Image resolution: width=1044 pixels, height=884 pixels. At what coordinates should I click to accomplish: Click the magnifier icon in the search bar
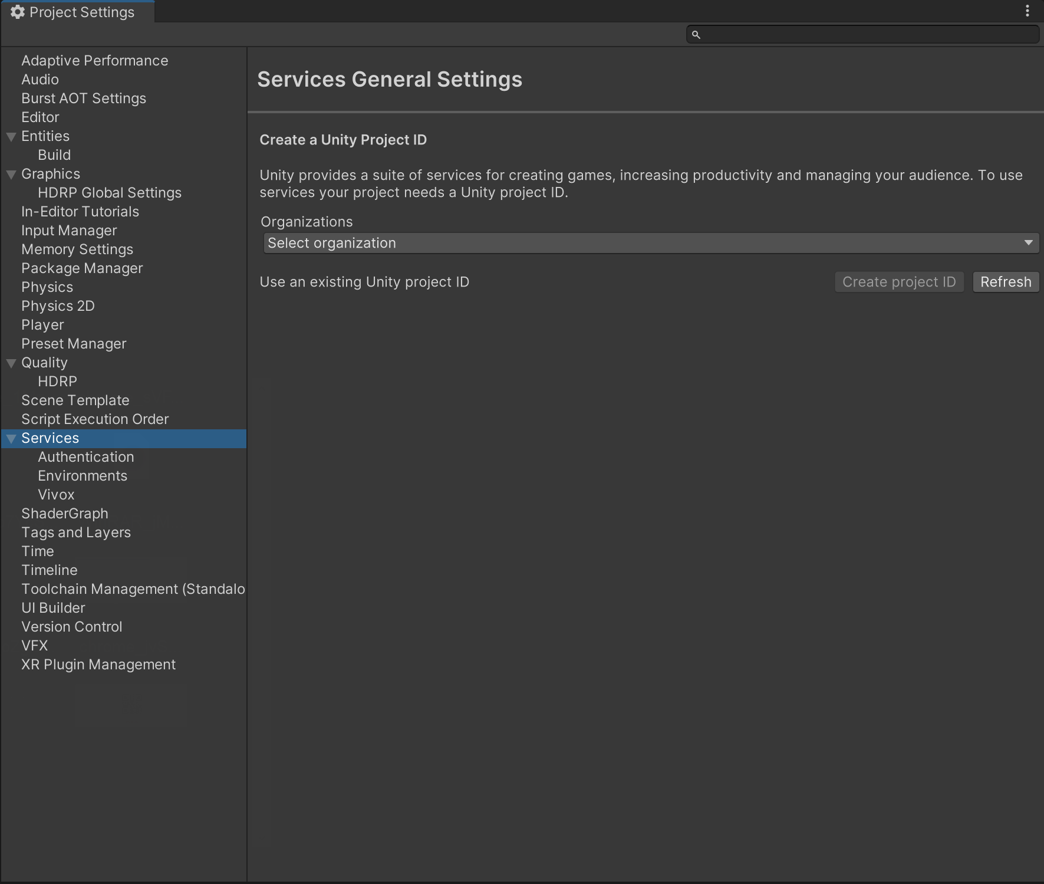pyautogui.click(x=696, y=35)
